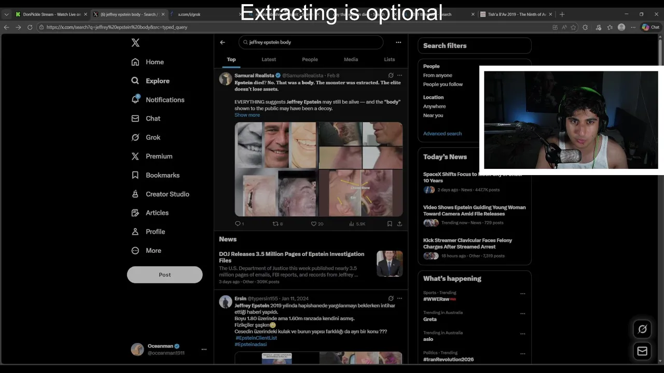
Task: Like Samurai Realista post
Action: coord(316,224)
